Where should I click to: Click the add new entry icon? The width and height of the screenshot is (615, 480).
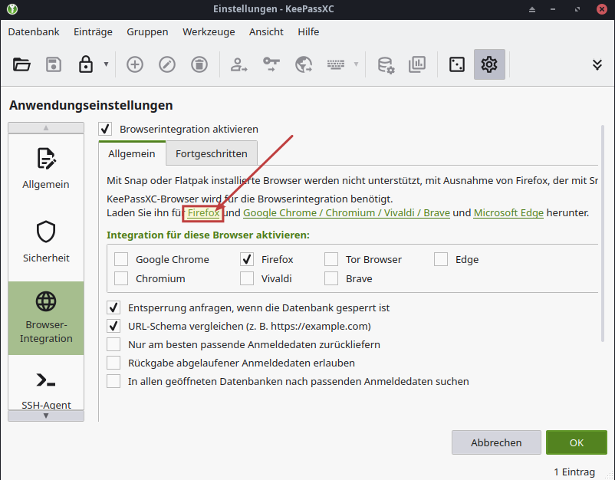(x=135, y=64)
